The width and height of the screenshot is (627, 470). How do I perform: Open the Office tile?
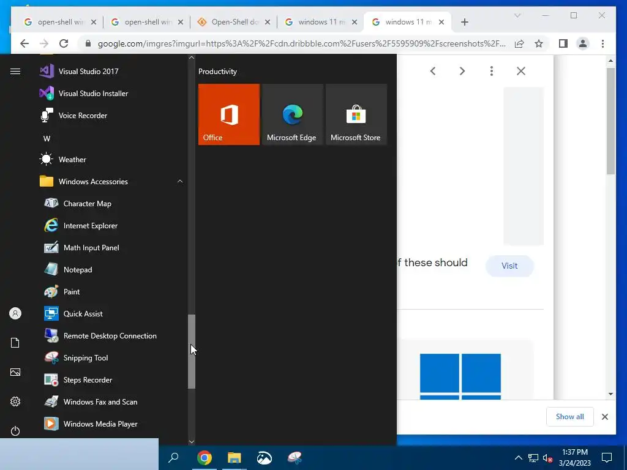[229, 114]
